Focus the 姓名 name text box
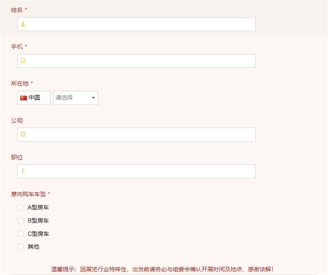The height and width of the screenshot is (275, 328). click(x=141, y=24)
